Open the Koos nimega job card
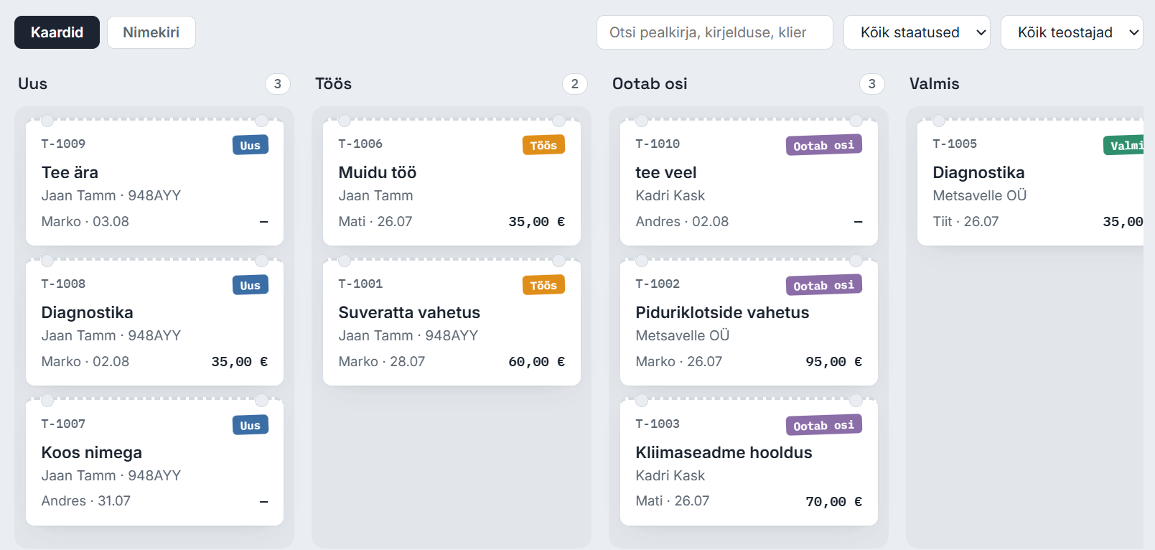 (154, 462)
